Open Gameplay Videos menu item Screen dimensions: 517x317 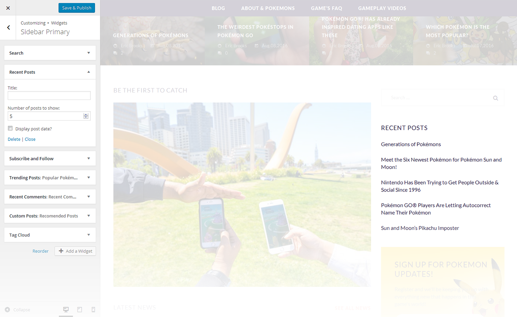(382, 8)
